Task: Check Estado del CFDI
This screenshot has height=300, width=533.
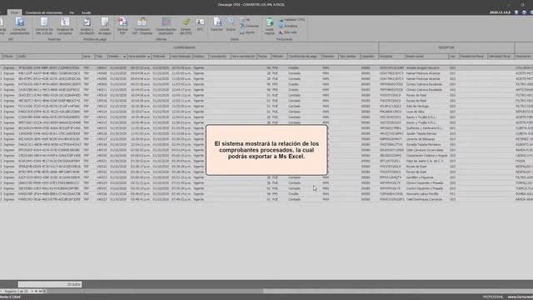Action: [186, 26]
